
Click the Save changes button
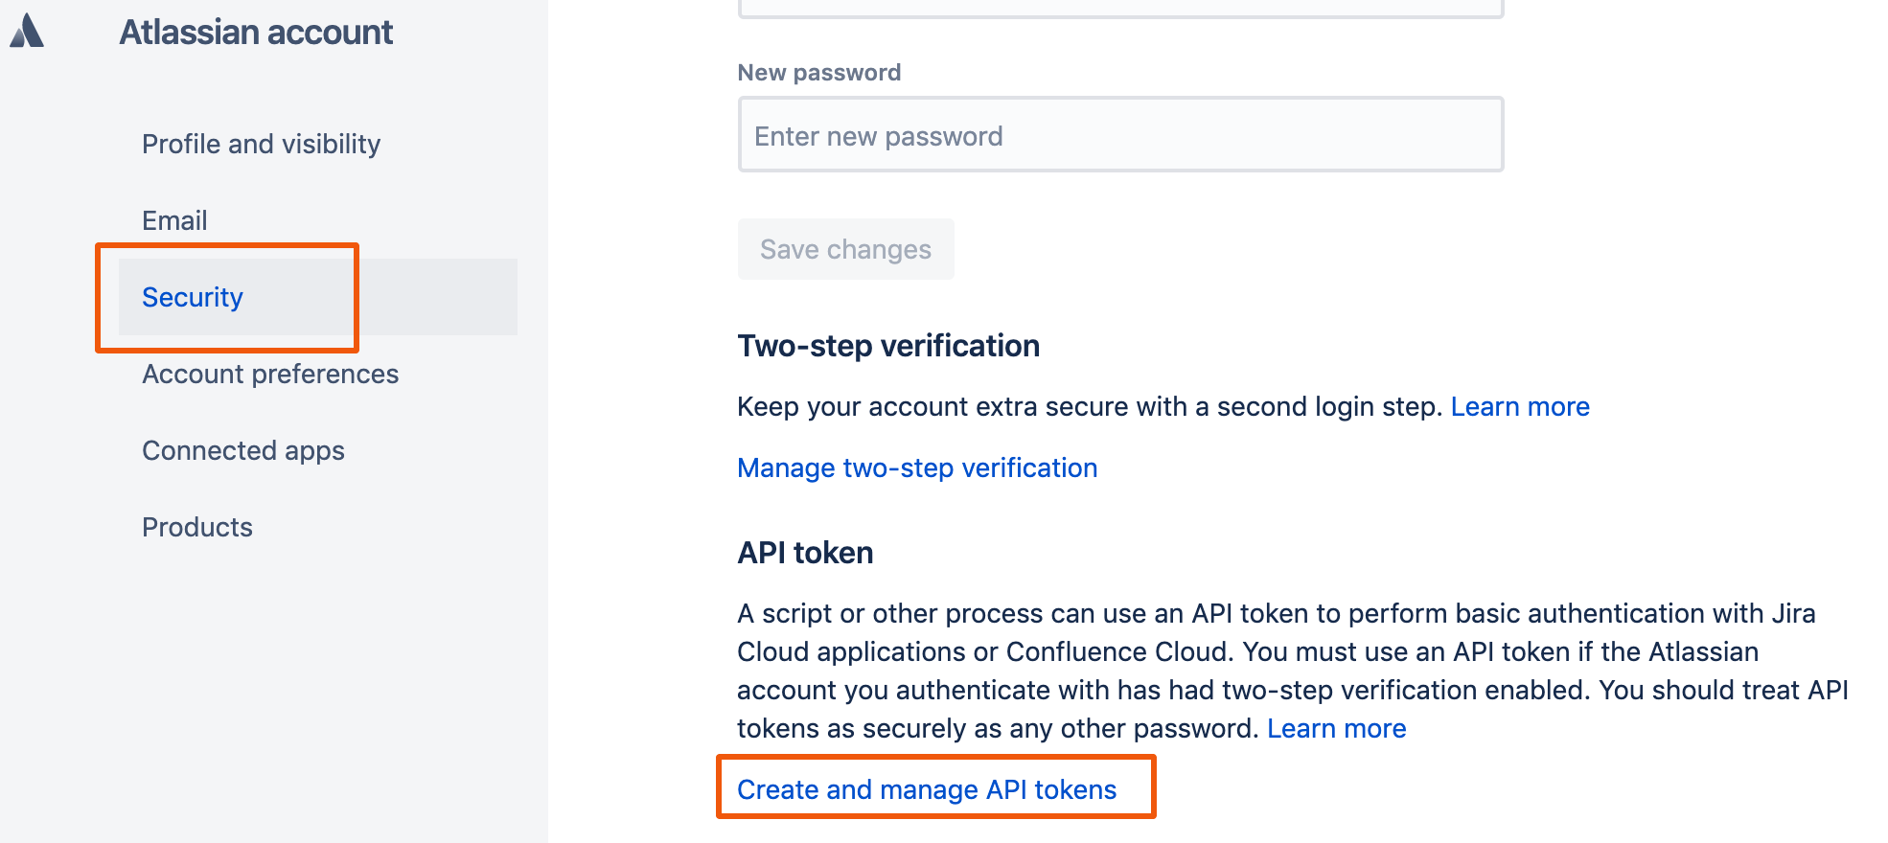point(845,249)
